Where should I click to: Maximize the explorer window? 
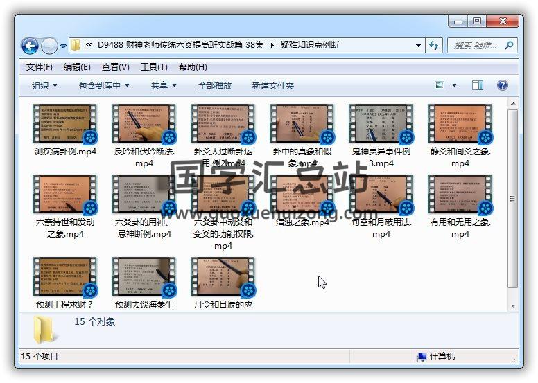(476, 21)
